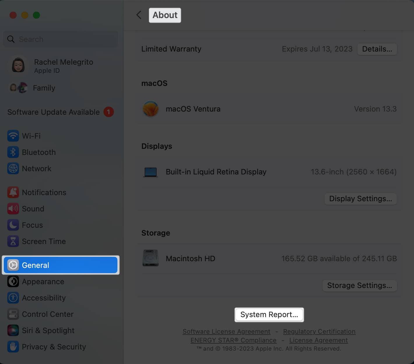Viewport: 414px width, 364px height.
Task: Go back with the chevron arrow
Action: coord(139,15)
